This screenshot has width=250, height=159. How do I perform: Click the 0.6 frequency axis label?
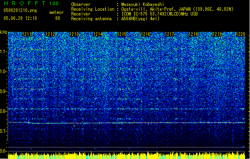[x=3, y=151]
